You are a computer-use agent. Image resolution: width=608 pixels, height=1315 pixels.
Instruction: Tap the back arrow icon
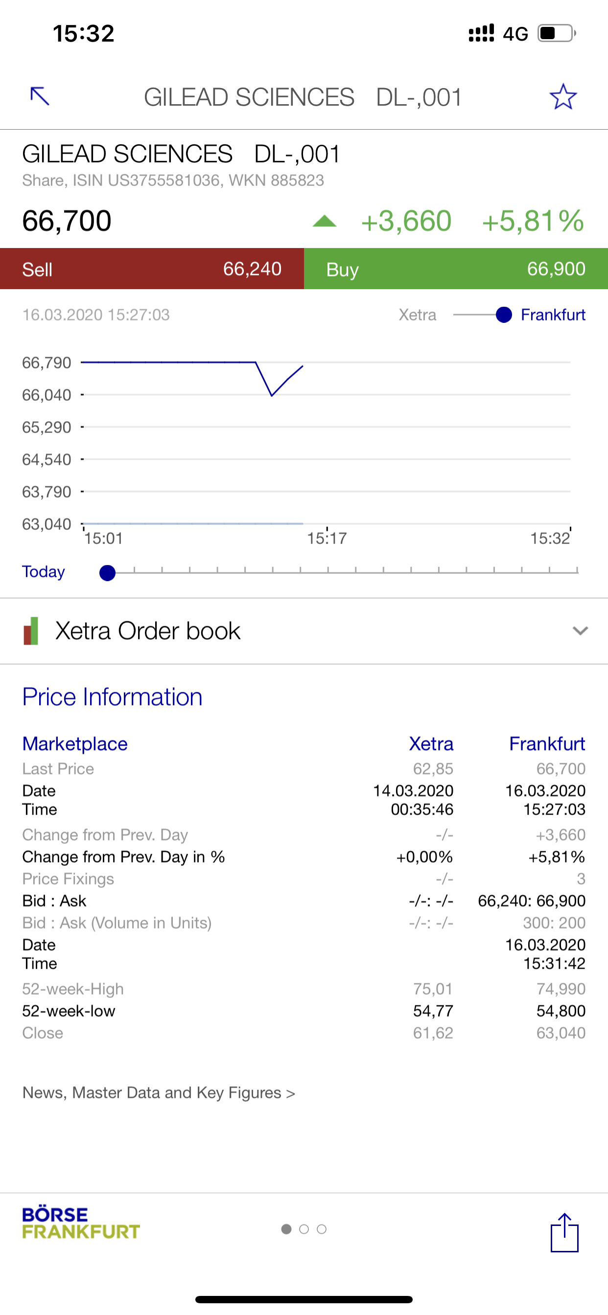pyautogui.click(x=40, y=96)
